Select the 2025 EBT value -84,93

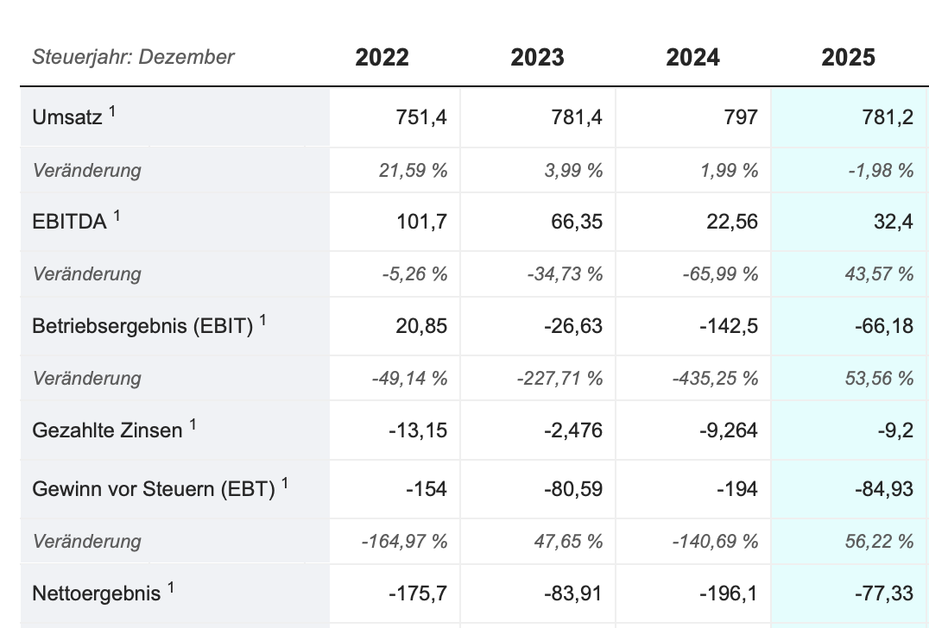(x=884, y=489)
